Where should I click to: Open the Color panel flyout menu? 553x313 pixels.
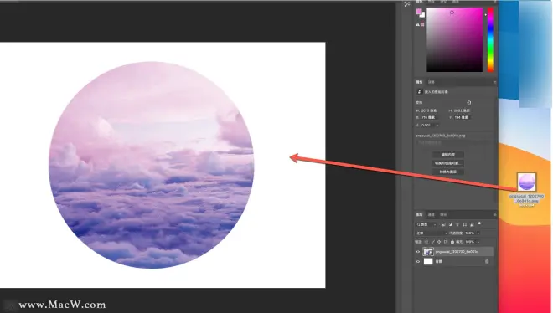click(494, 2)
